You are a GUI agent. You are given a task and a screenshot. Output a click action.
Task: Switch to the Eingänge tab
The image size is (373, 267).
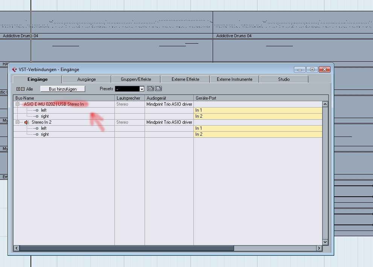click(37, 79)
